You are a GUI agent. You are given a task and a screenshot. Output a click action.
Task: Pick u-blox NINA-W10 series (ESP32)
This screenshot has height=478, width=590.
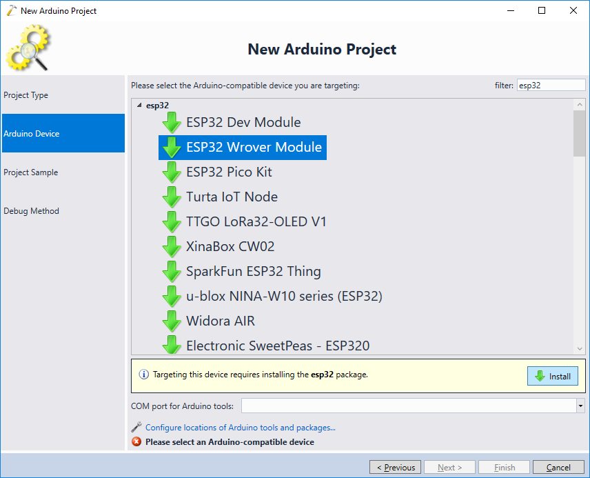point(284,297)
